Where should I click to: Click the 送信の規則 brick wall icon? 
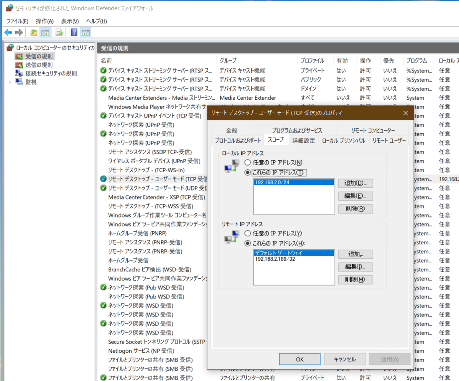click(x=19, y=65)
